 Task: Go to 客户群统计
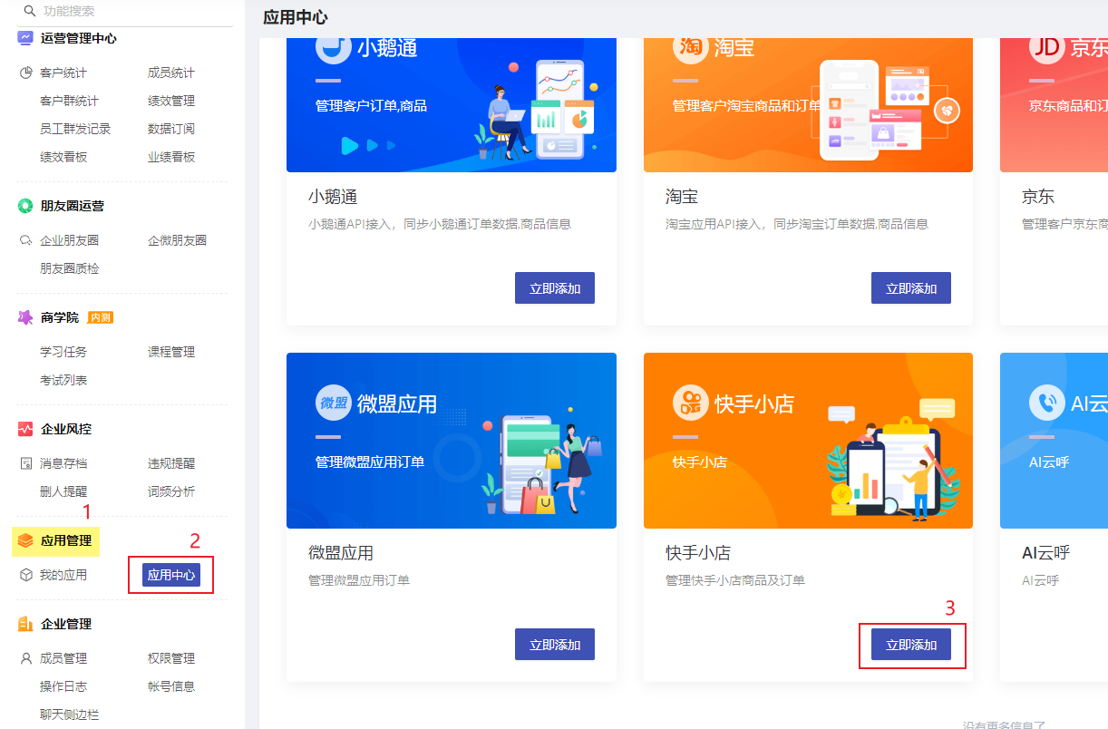coord(69,101)
